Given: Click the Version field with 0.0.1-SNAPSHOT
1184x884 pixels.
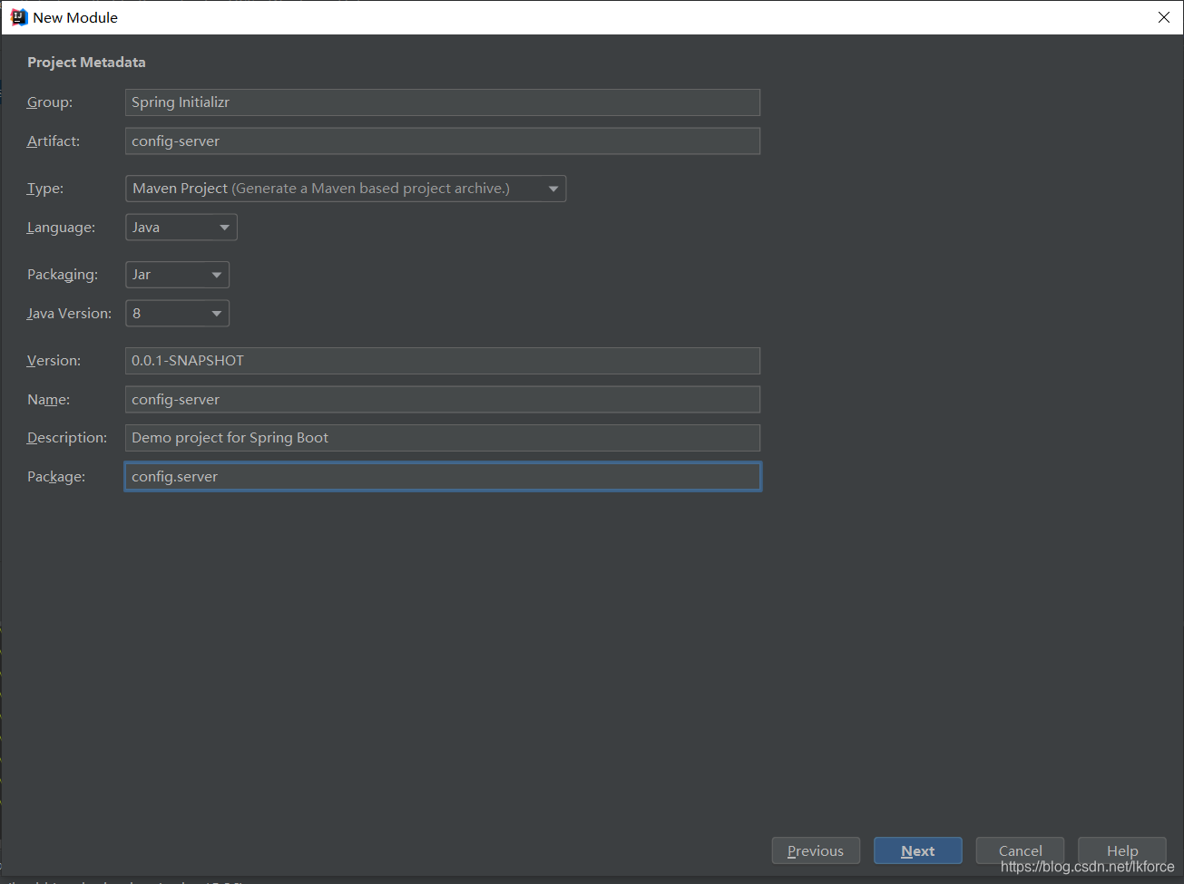Looking at the screenshot, I should point(443,361).
